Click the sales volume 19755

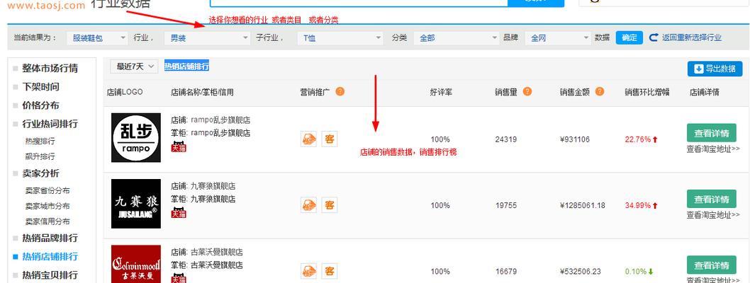point(506,206)
